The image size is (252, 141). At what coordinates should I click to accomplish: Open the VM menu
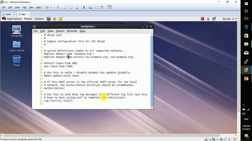click(x=24, y=7)
